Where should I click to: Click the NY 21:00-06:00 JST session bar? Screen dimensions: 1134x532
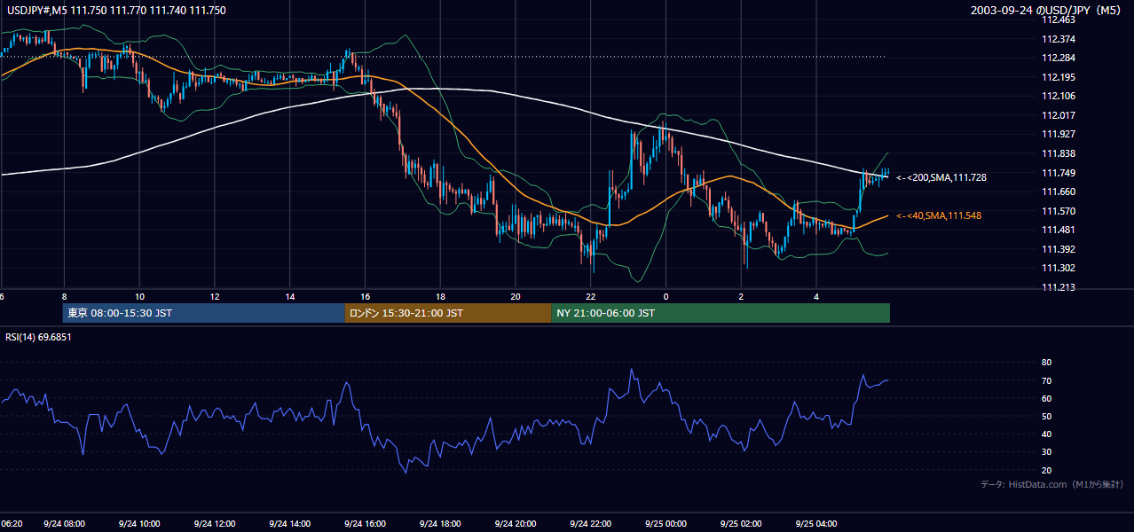point(721,313)
